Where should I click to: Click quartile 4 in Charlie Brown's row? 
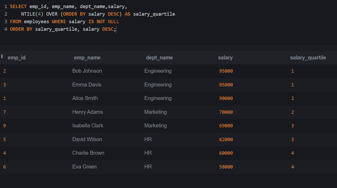(x=293, y=153)
